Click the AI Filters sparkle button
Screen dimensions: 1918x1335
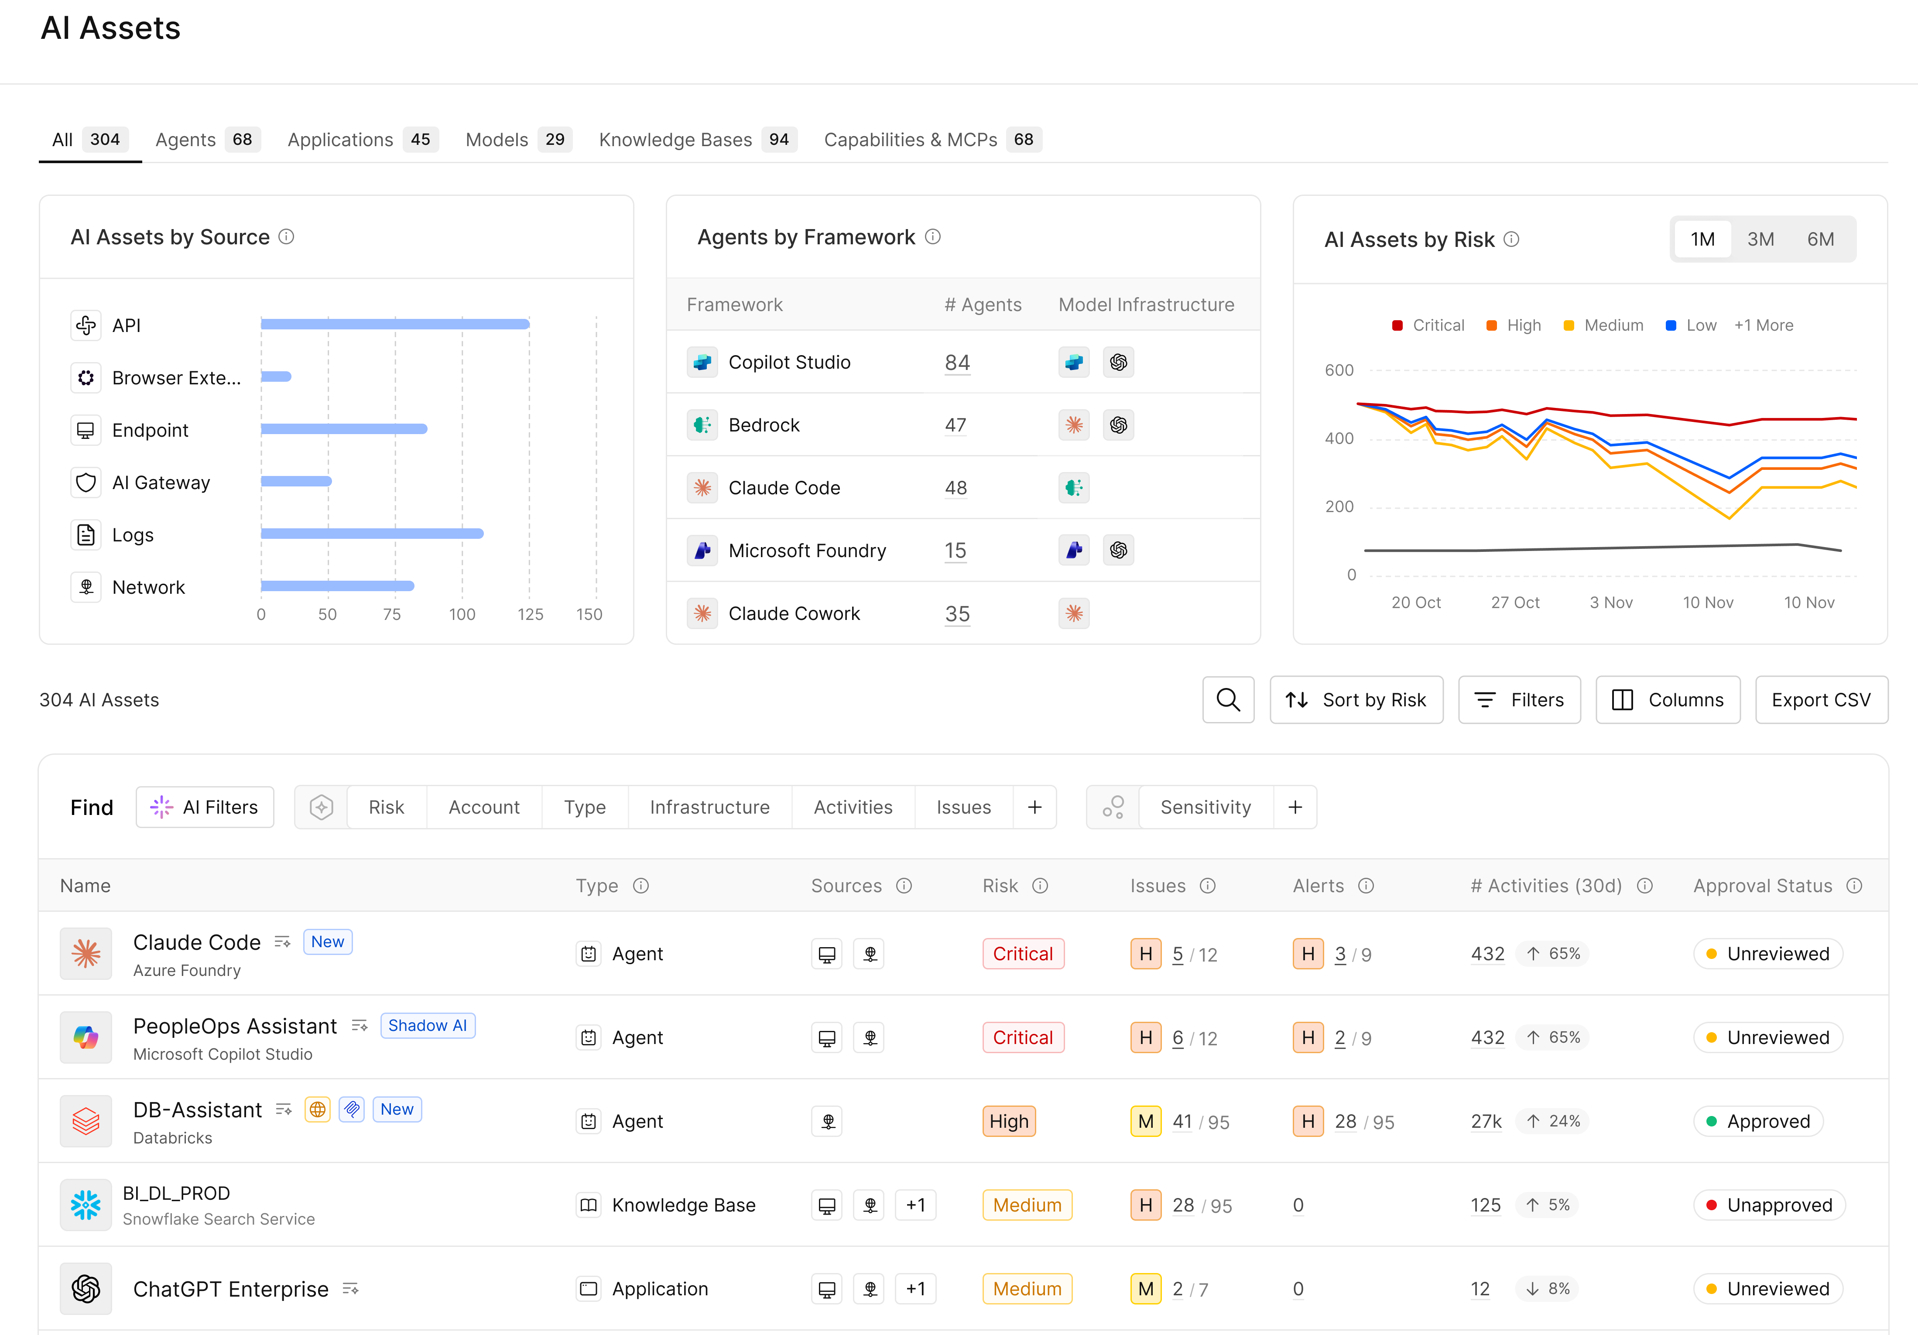point(205,807)
